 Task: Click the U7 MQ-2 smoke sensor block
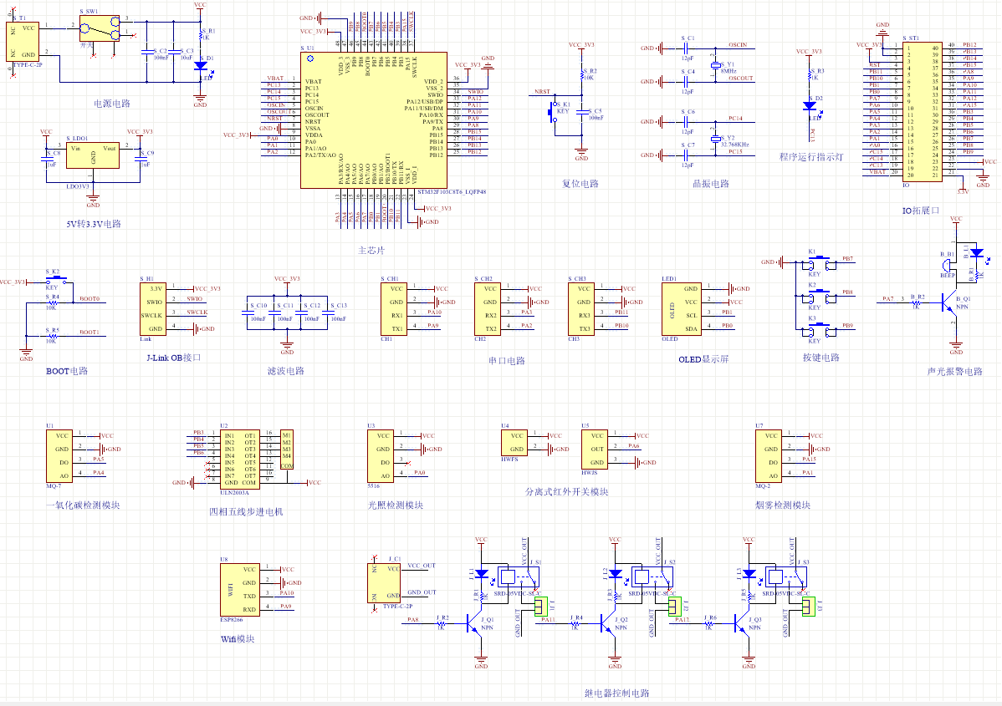(x=769, y=456)
